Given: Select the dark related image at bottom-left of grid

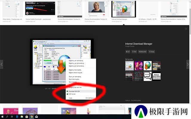Looking at the screenshot, I should pos(129,76).
